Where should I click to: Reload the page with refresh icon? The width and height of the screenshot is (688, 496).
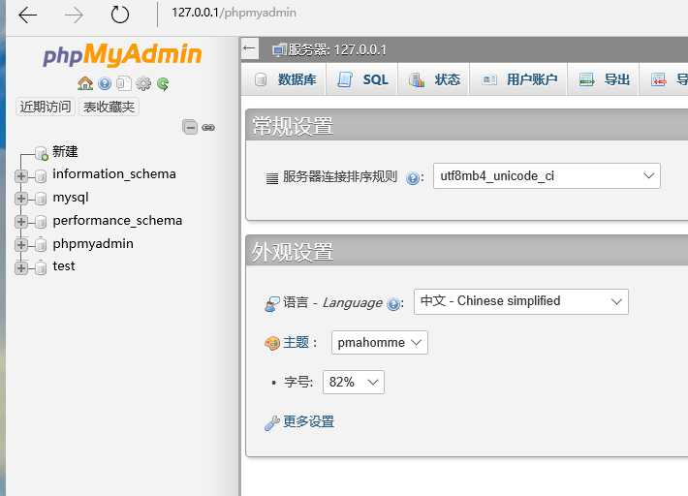[119, 15]
